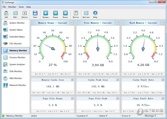Click chart icon on Memory Cache Size panel
This screenshot has width=167, height=119.
(72, 80)
